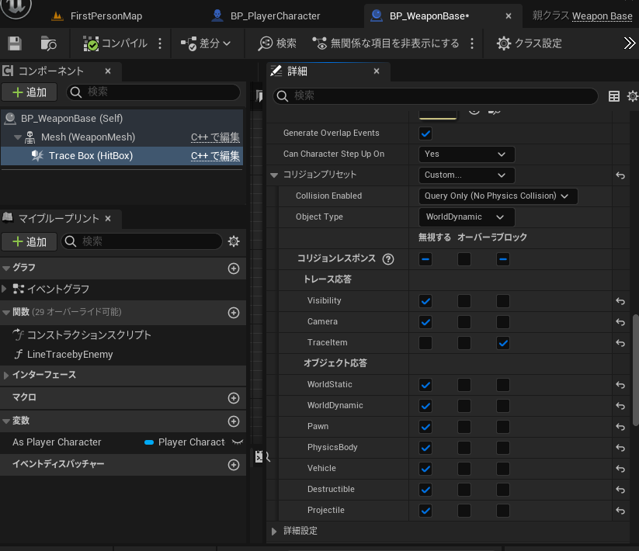Select the マイブループリント panel tab
639x551 pixels.
[58, 218]
